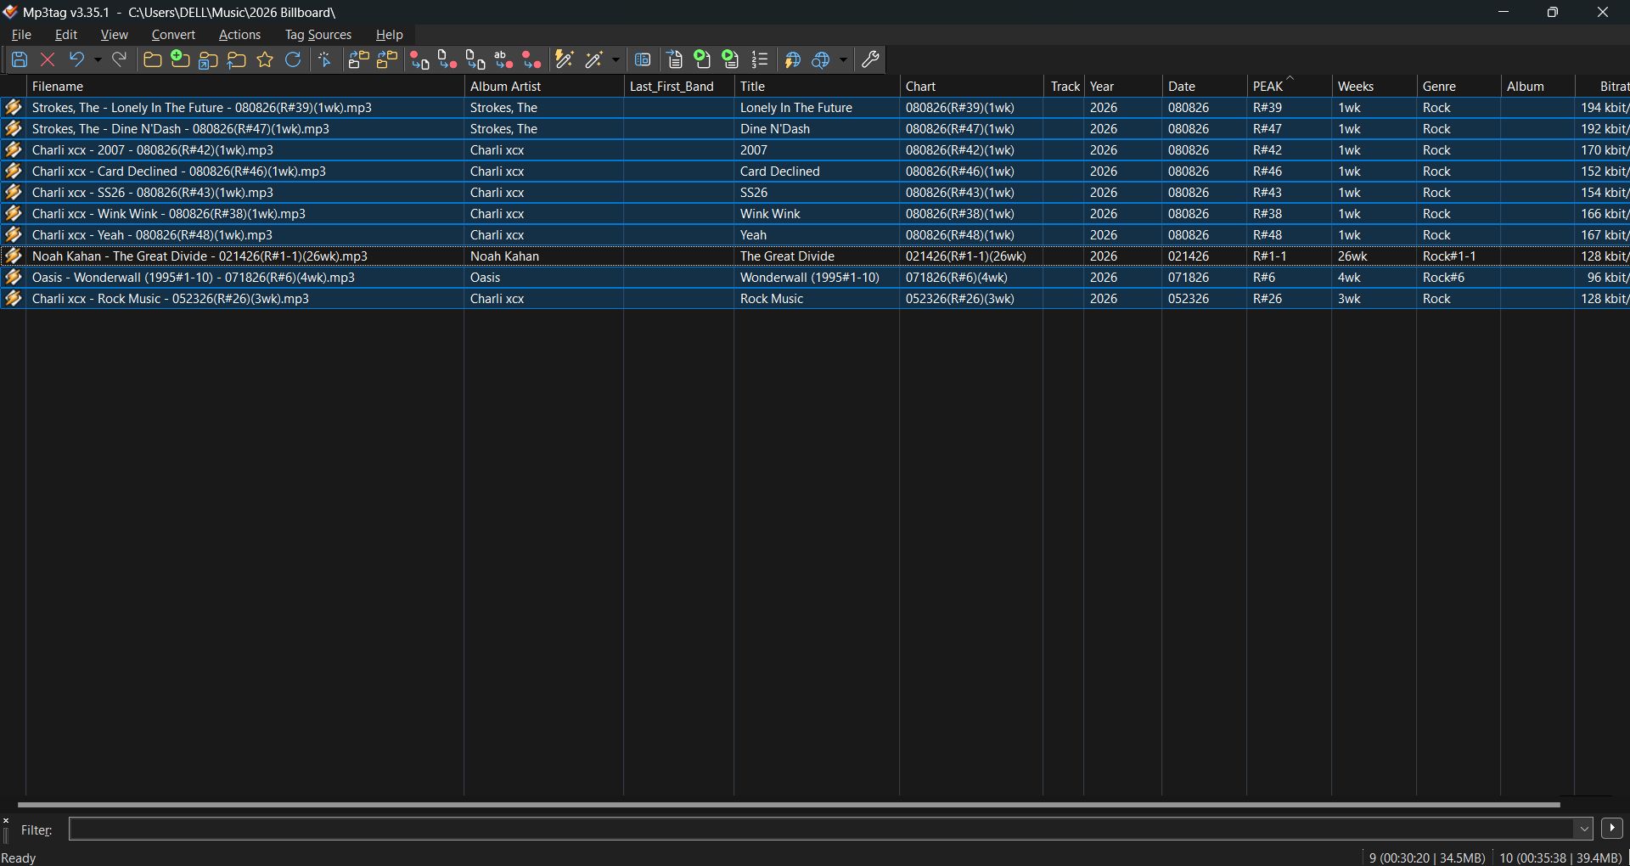Sort by the Chart column header
The width and height of the screenshot is (1630, 866).
click(x=971, y=87)
